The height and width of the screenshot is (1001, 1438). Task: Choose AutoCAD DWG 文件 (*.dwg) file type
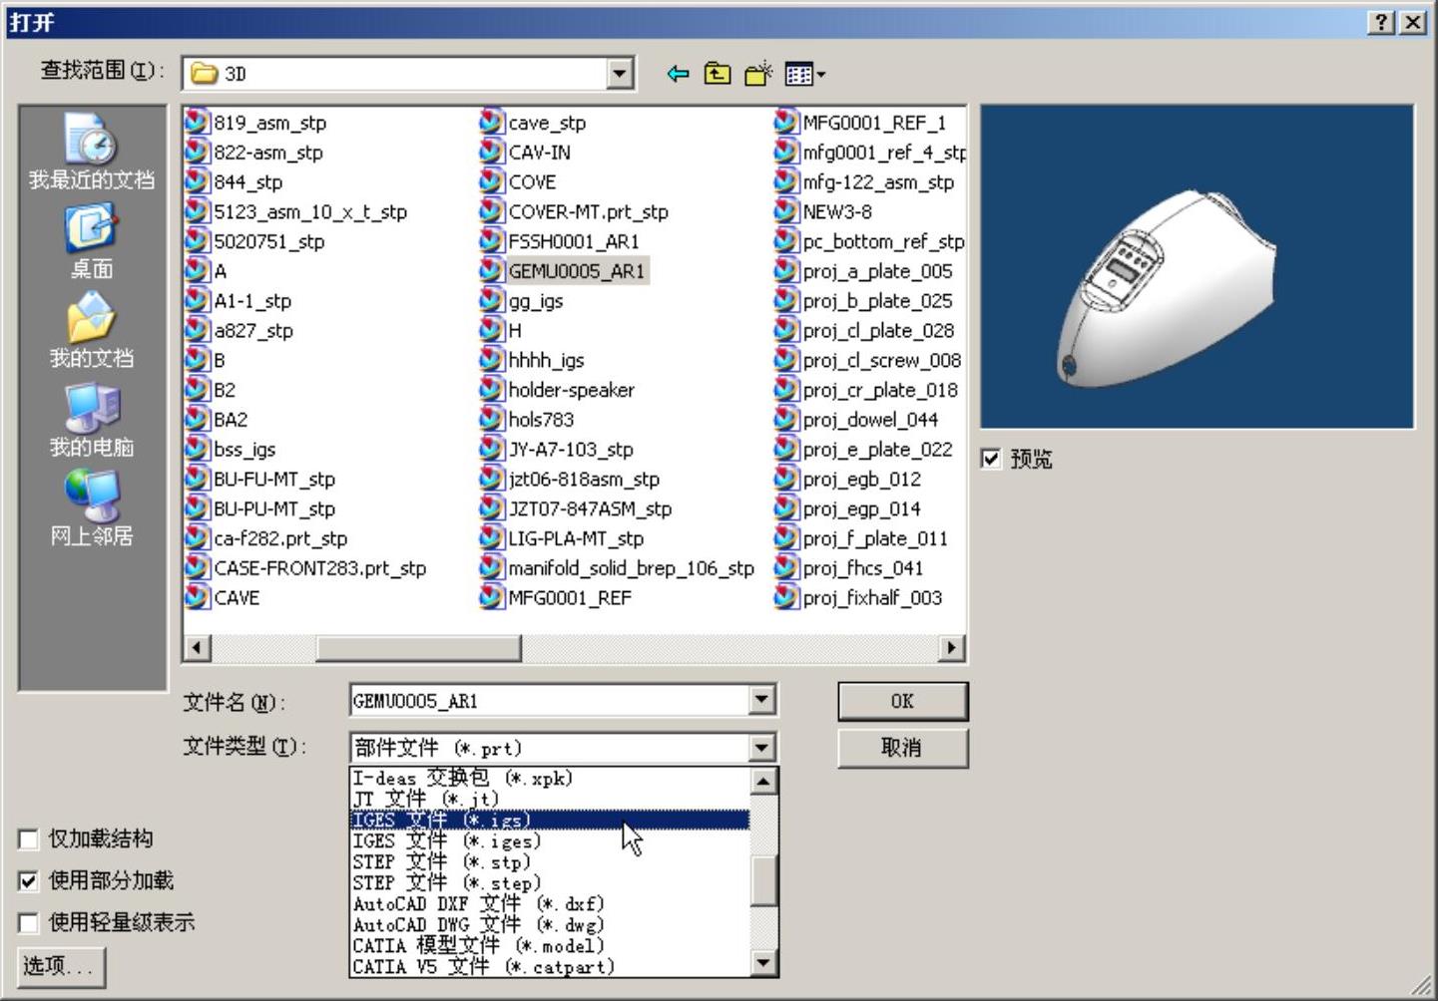(x=550, y=924)
